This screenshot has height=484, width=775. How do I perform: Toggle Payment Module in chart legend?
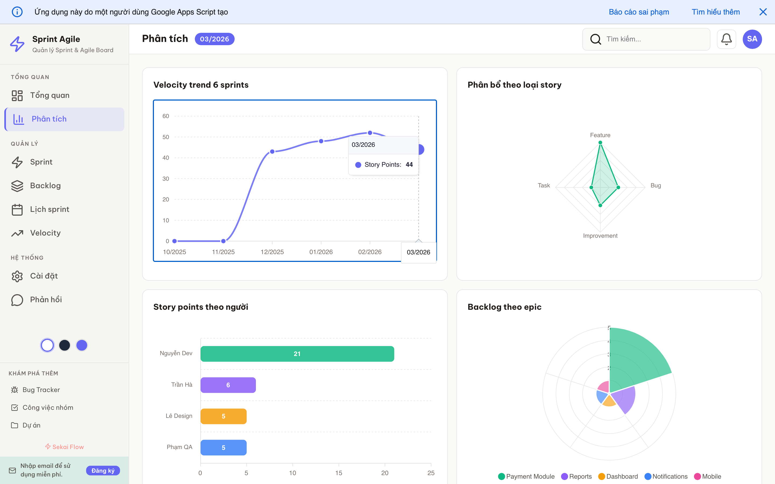[526, 476]
